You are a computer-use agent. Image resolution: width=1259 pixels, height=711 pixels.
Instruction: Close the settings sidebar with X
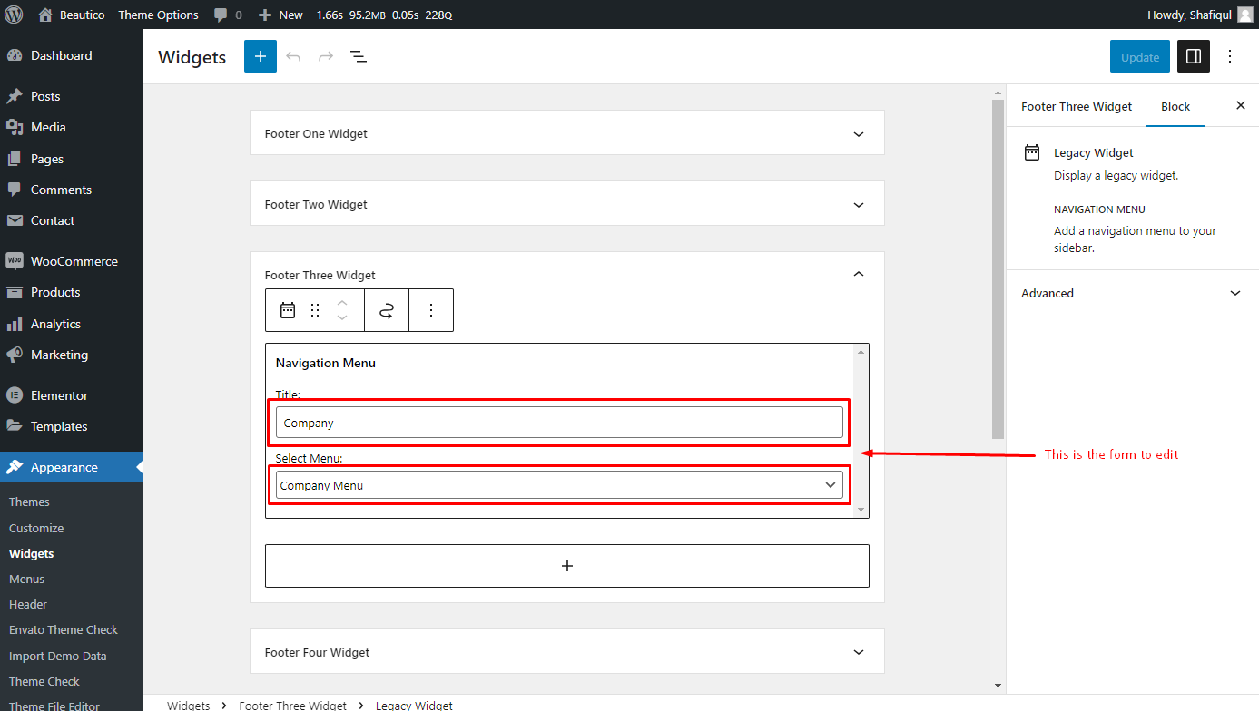click(1241, 106)
